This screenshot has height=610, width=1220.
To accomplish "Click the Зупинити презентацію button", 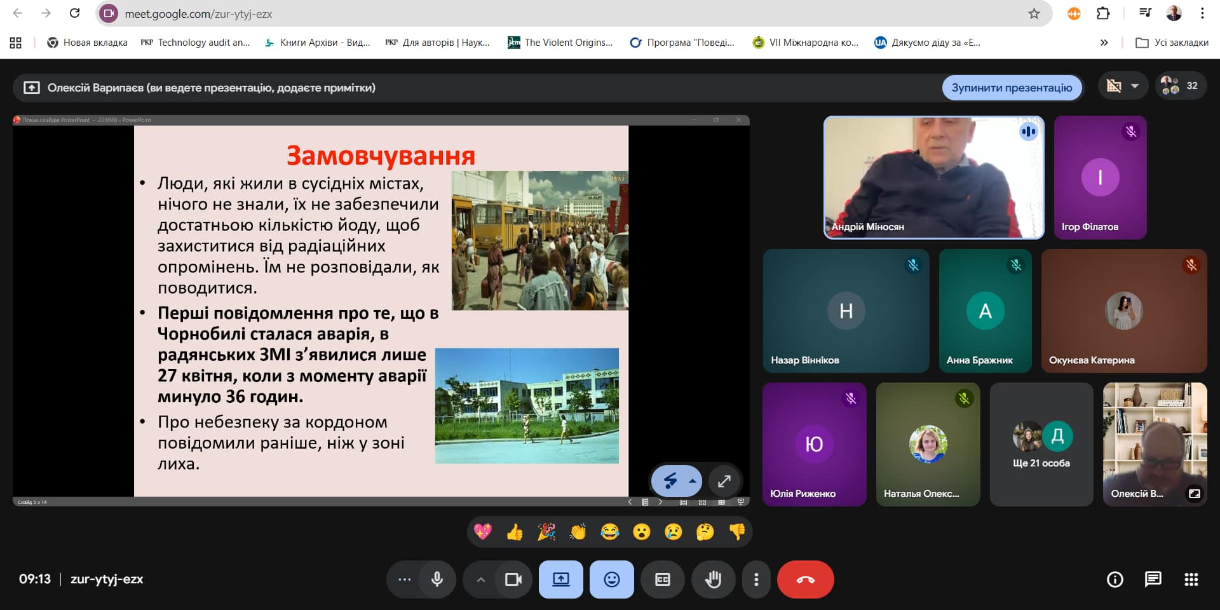I will point(1012,88).
